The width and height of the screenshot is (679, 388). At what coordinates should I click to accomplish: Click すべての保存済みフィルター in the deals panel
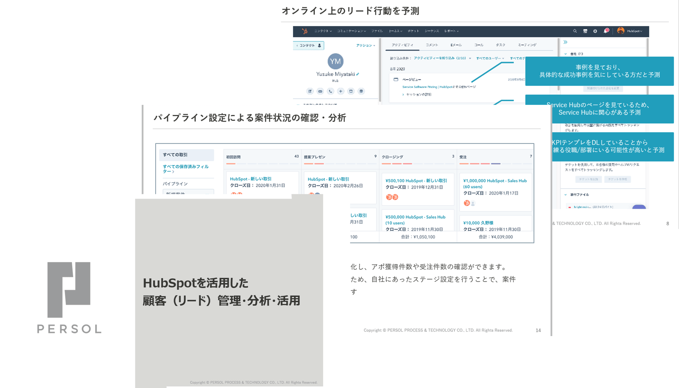click(x=185, y=169)
